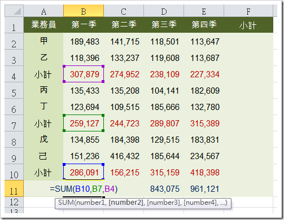Select column E header

[204, 11]
